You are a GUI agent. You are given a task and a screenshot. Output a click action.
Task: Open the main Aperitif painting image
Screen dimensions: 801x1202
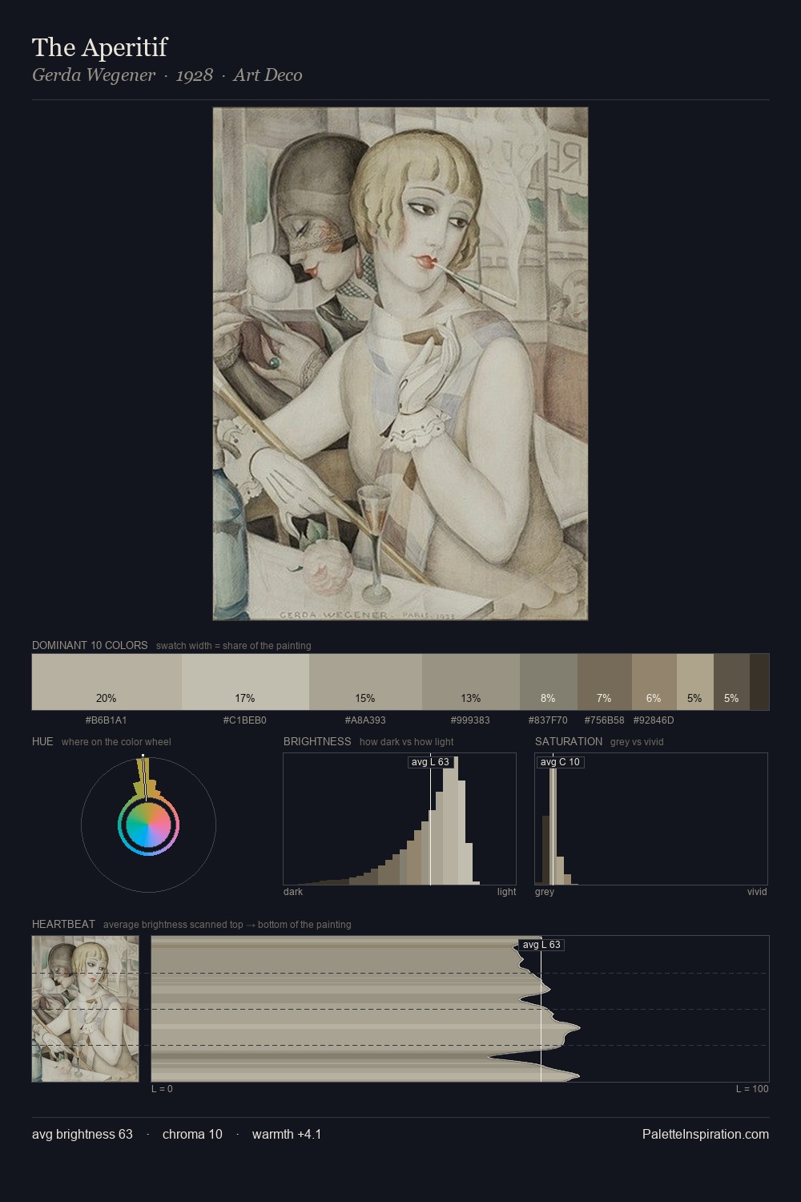pos(400,364)
